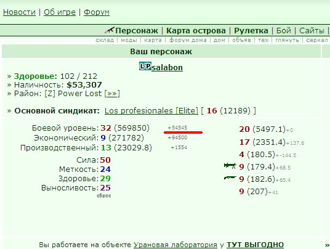Viewport: 330px width, 249px height.
Task: Click the skill row 4 (180.5)
Action: click(x=268, y=155)
